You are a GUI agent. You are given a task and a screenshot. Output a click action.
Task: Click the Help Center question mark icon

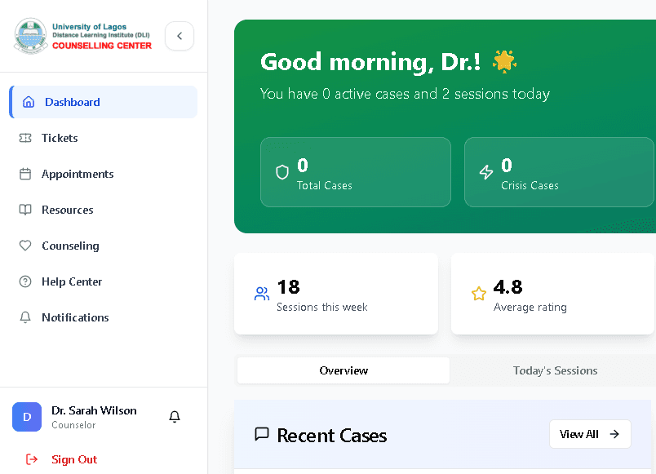[x=25, y=281]
